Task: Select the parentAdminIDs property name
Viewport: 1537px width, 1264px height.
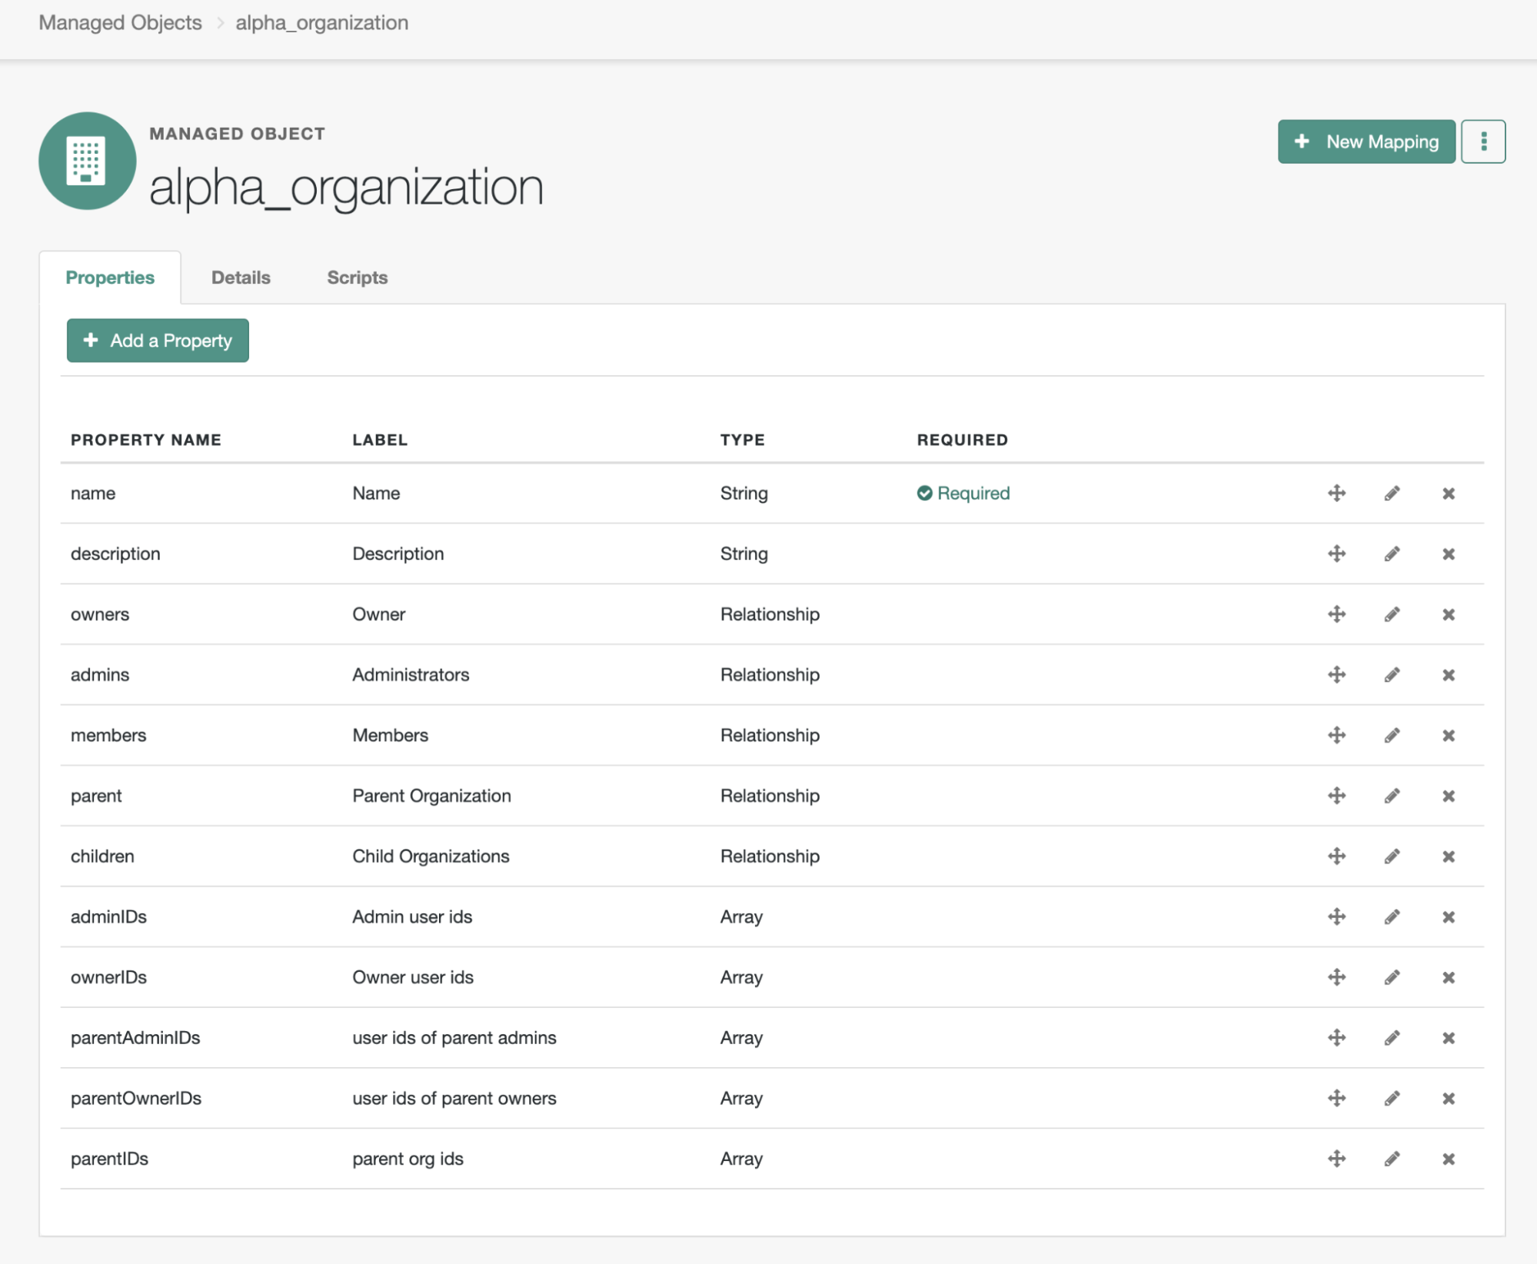Action: (135, 1038)
